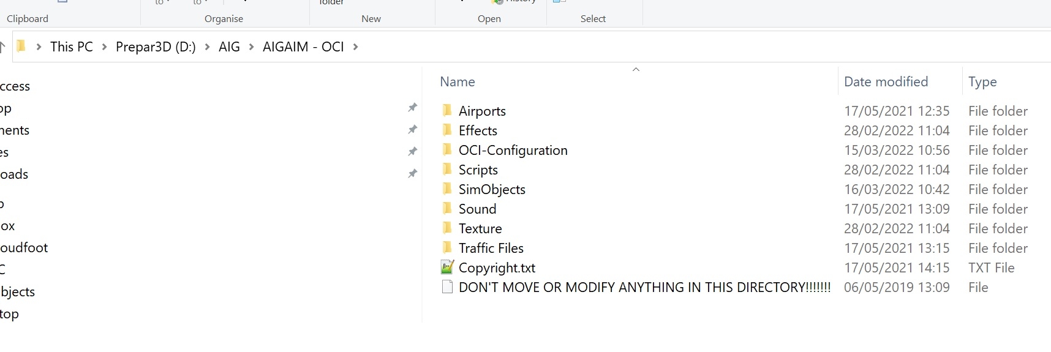Viewport: 1051px width, 352px height.
Task: Select the Texture folder name
Action: (480, 228)
